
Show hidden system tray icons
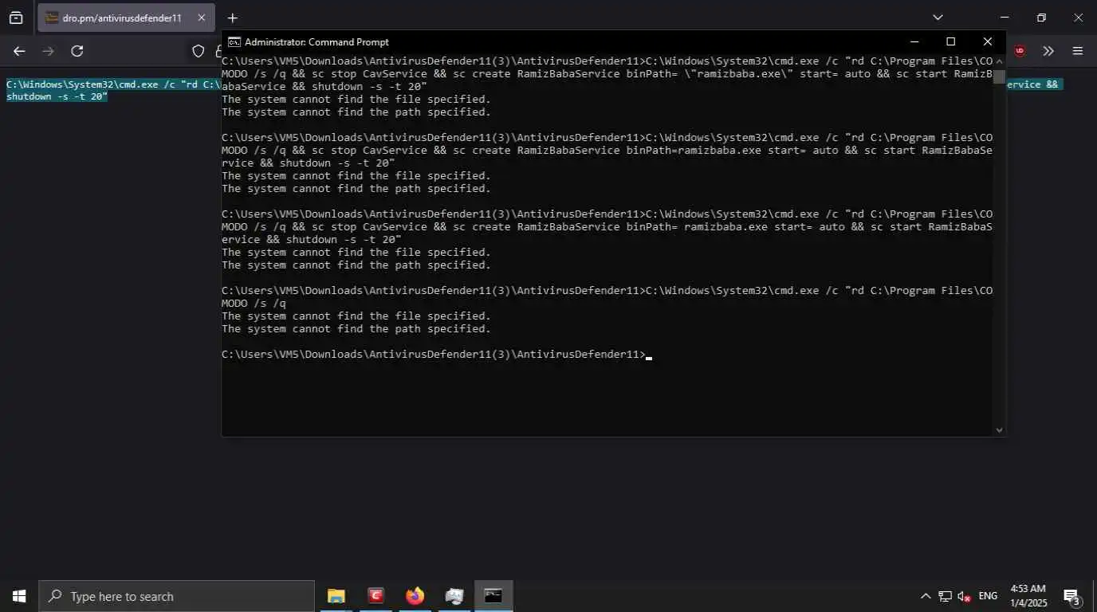point(926,596)
